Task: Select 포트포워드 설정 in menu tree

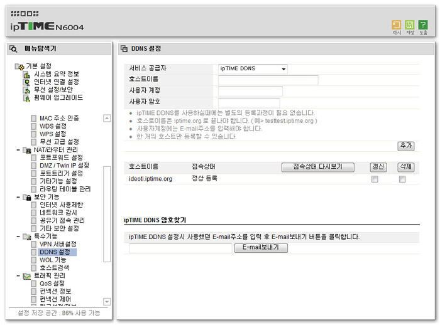Action: (61, 157)
